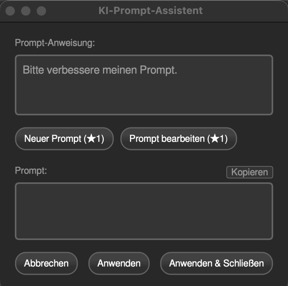Click the Anwenden button

pyautogui.click(x=119, y=263)
